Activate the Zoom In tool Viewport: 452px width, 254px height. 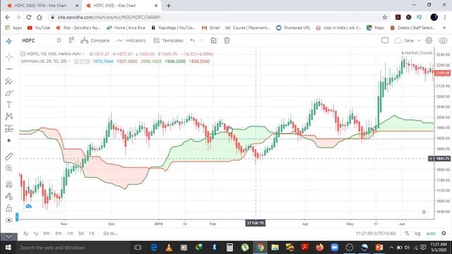9,168
